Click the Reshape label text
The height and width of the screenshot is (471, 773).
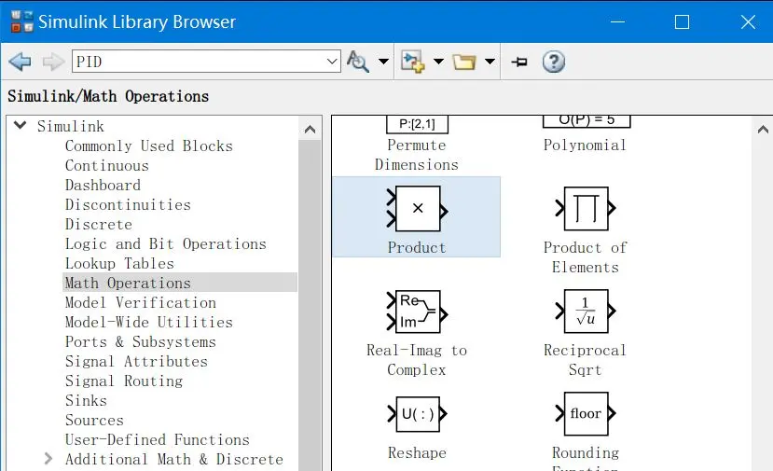click(417, 452)
